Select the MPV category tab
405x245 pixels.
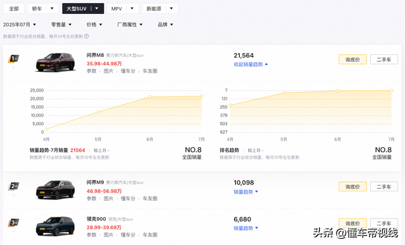click(116, 8)
